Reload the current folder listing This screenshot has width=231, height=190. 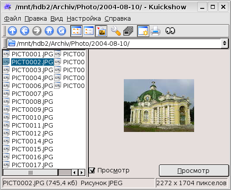tap(61, 31)
